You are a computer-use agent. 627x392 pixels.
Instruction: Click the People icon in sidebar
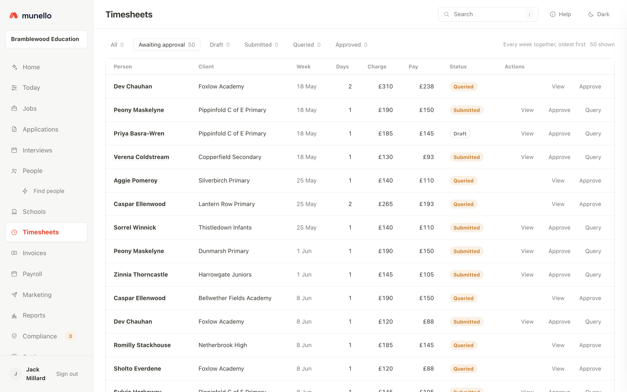(14, 171)
